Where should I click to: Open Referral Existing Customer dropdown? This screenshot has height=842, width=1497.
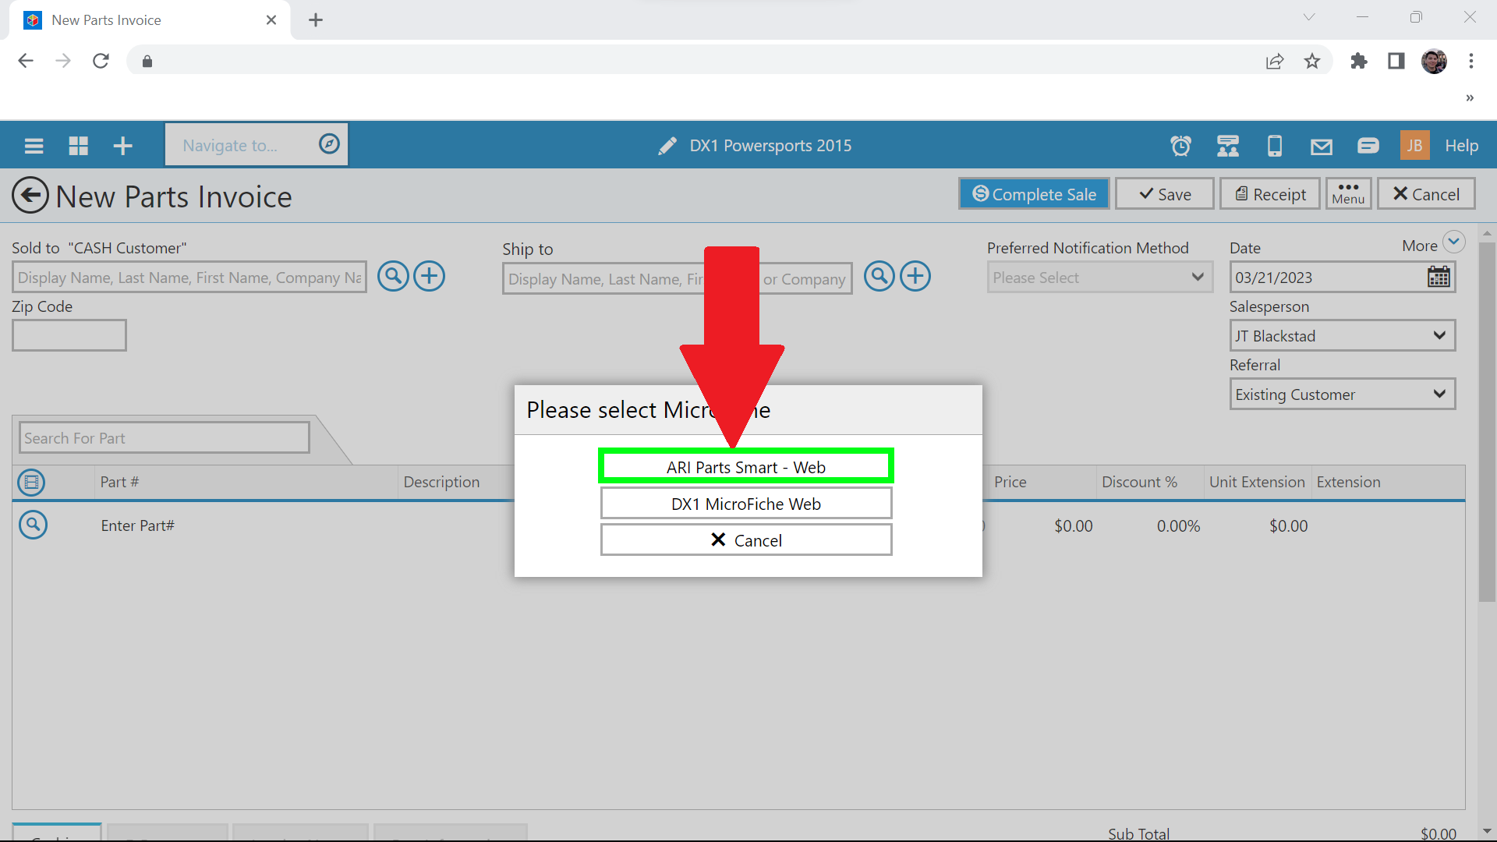[x=1342, y=394]
